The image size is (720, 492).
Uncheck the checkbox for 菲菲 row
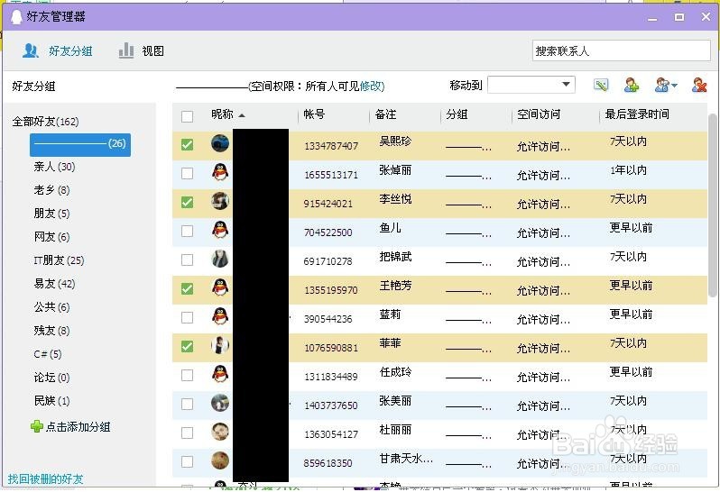[187, 347]
